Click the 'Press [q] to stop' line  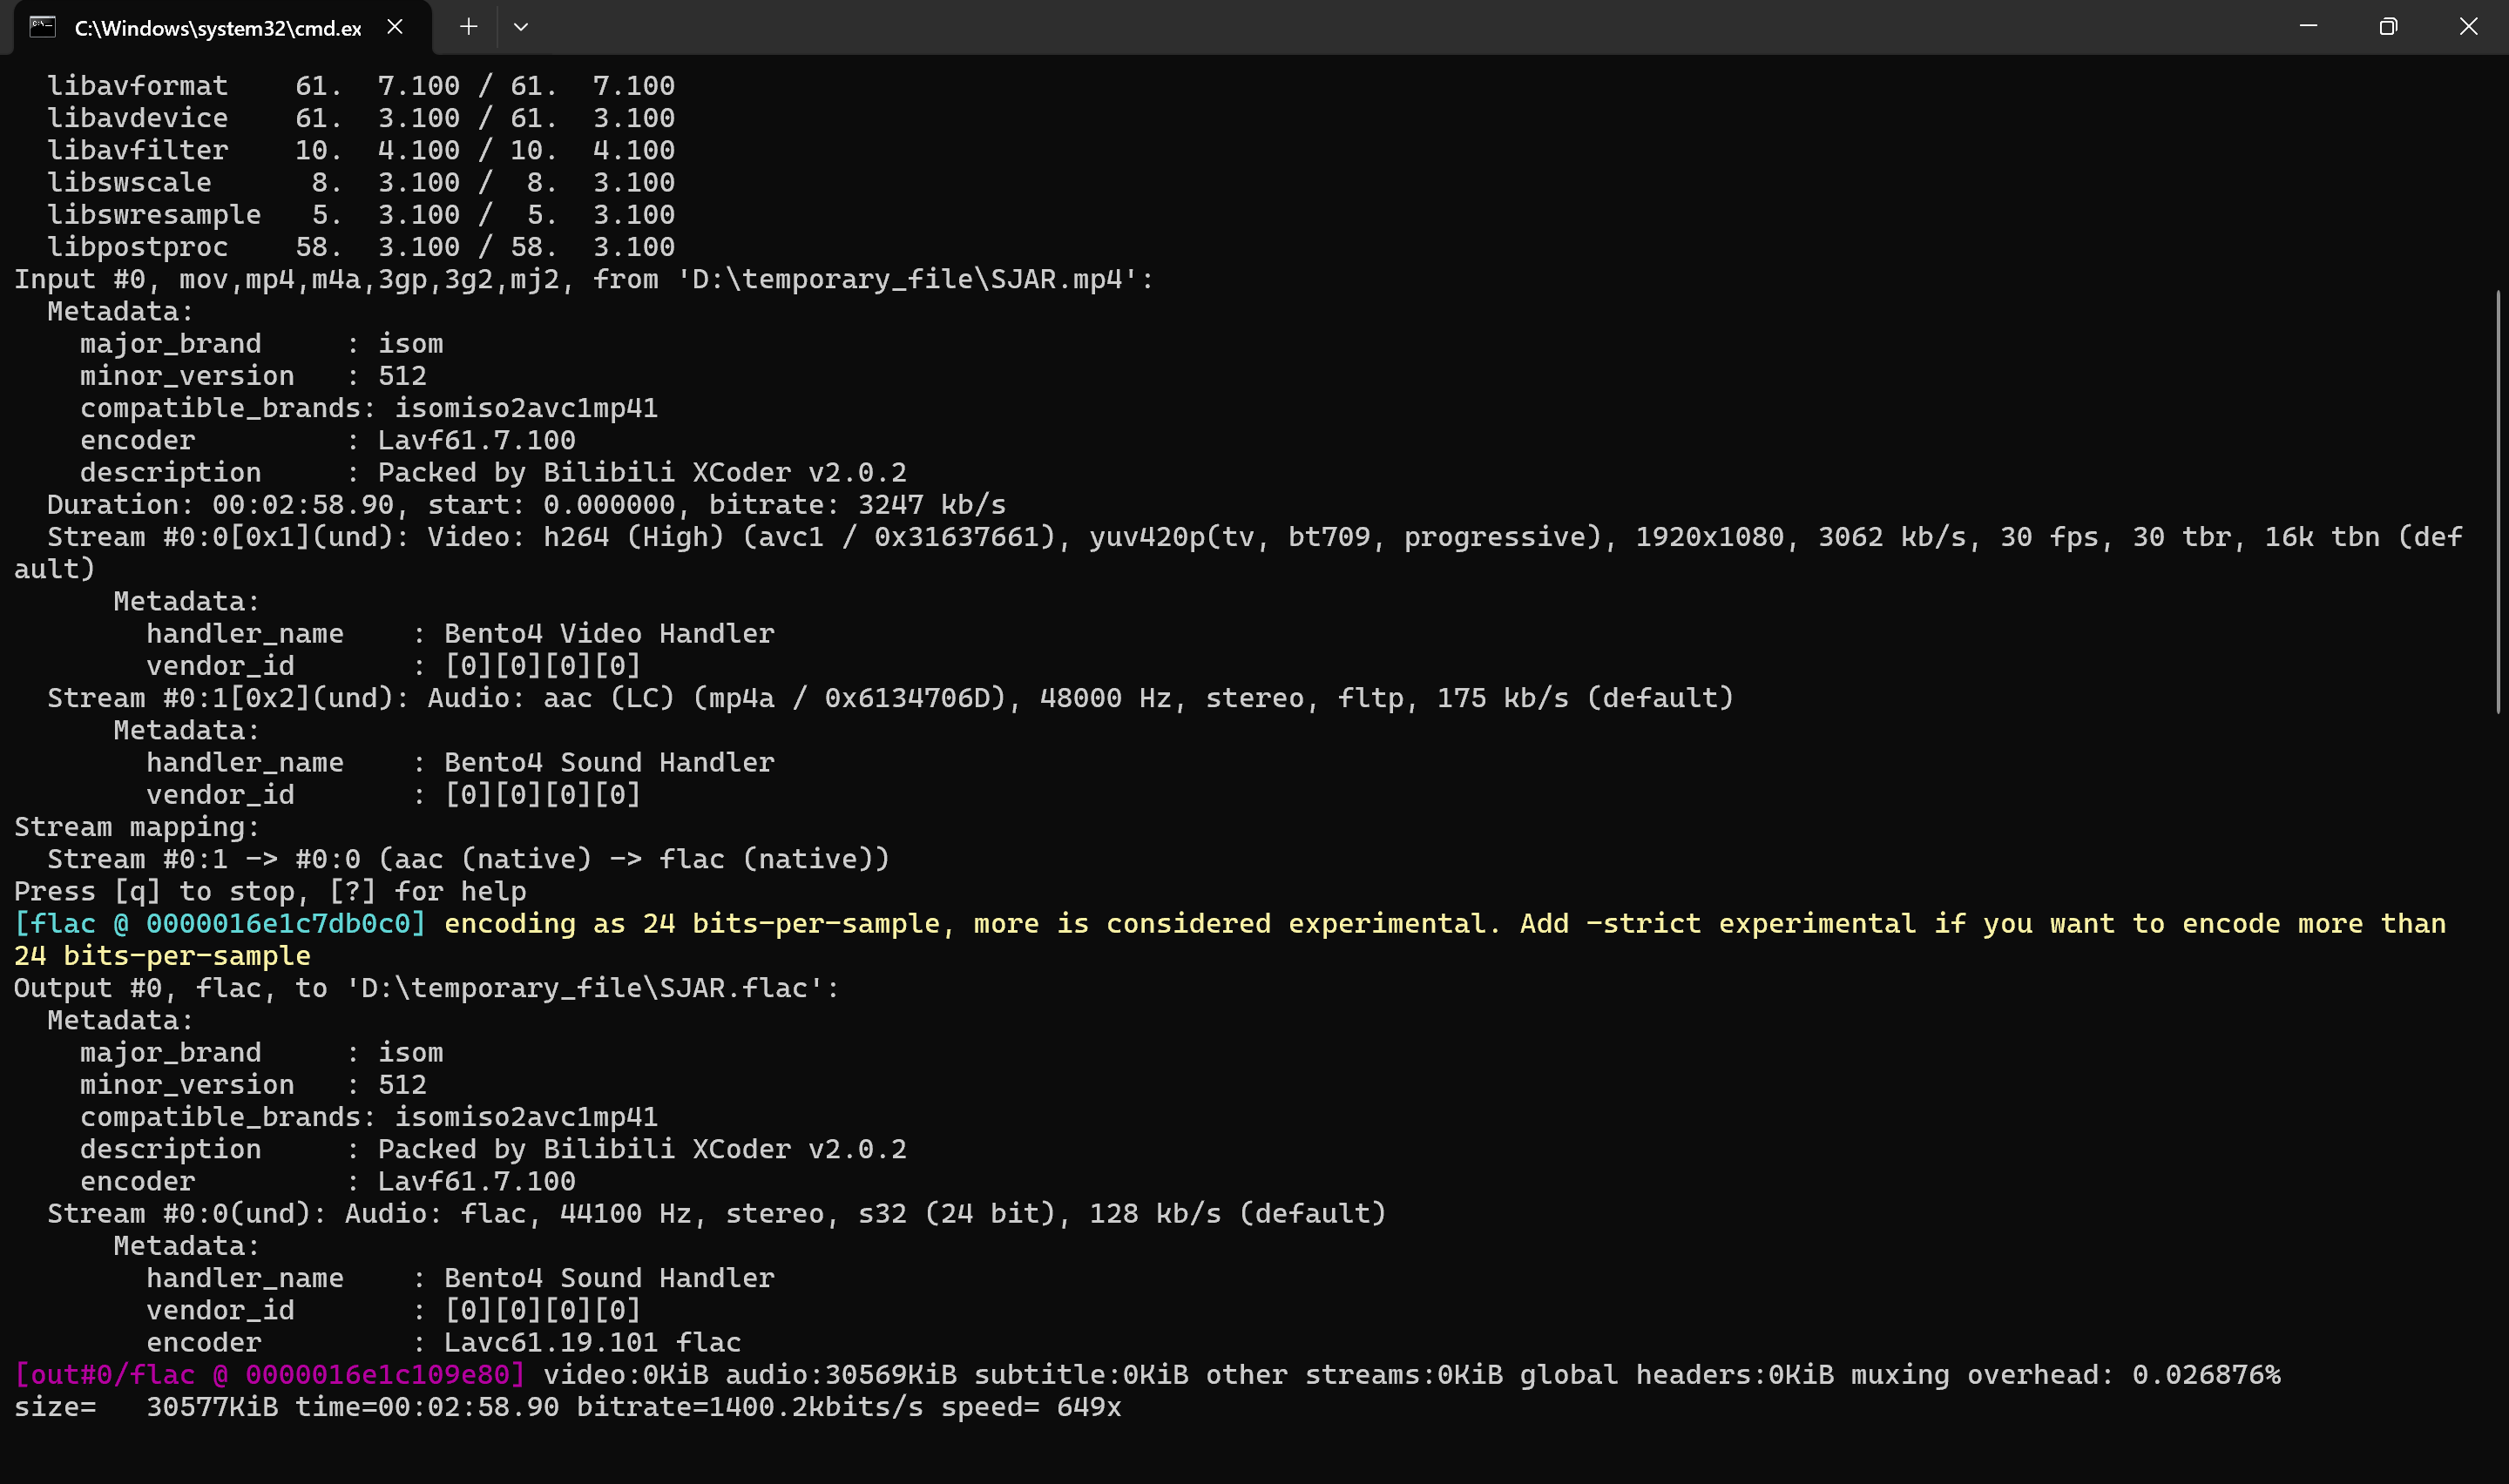270,892
